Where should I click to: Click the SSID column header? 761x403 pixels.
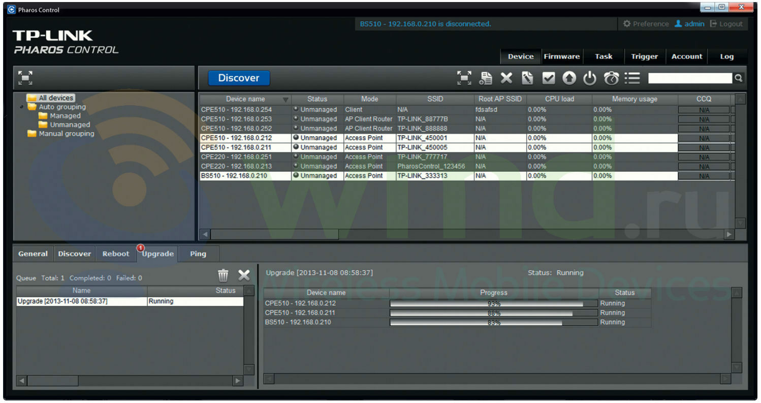pyautogui.click(x=435, y=99)
